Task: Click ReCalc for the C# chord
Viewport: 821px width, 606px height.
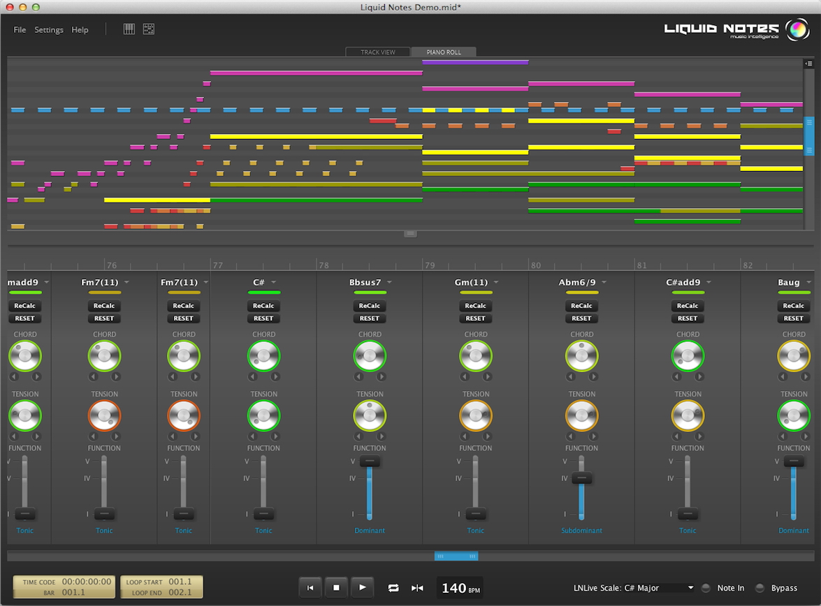Action: [263, 306]
